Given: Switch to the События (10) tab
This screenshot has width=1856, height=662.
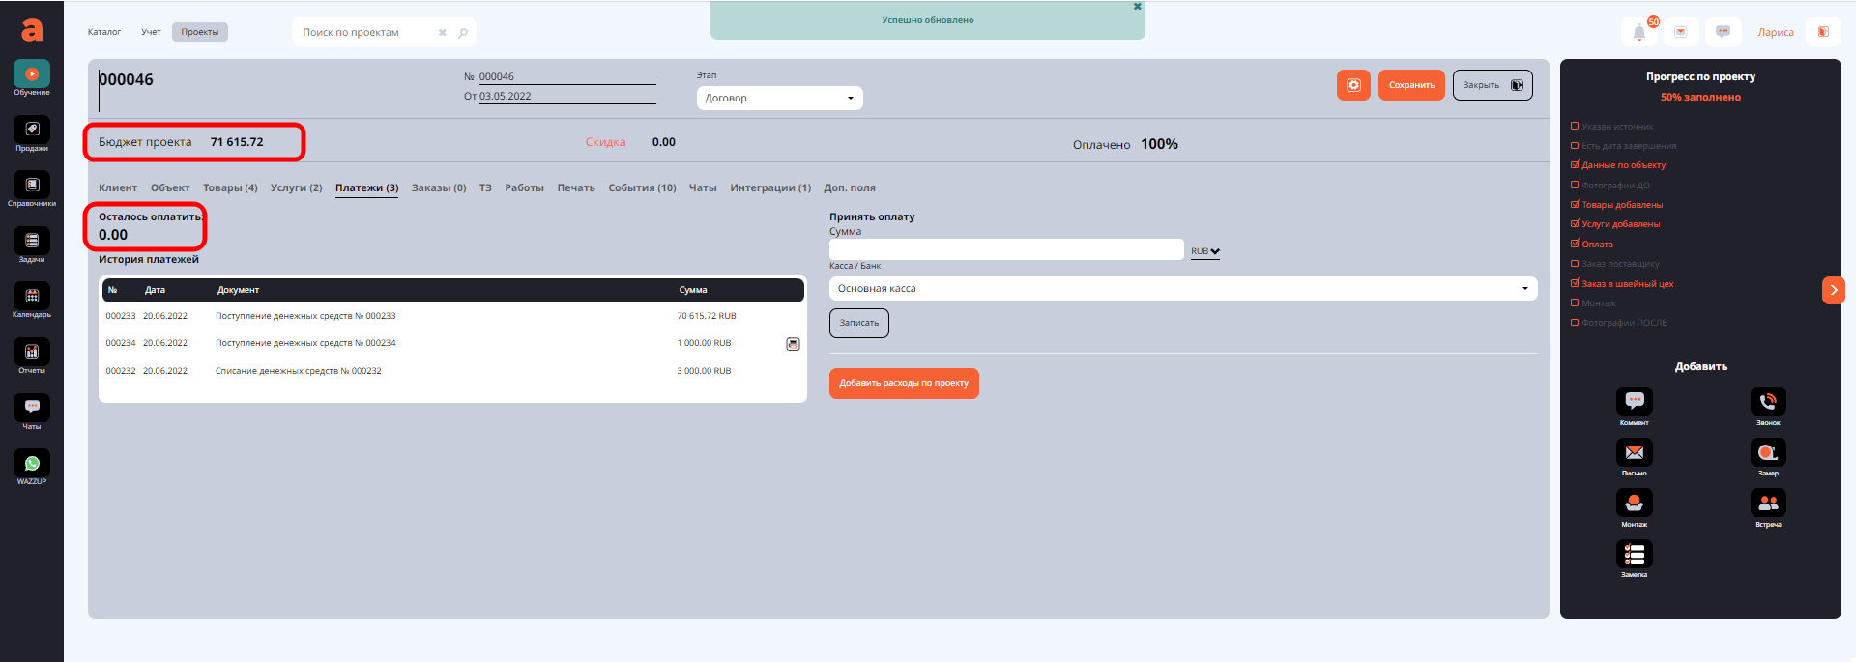Looking at the screenshot, I should [x=642, y=187].
